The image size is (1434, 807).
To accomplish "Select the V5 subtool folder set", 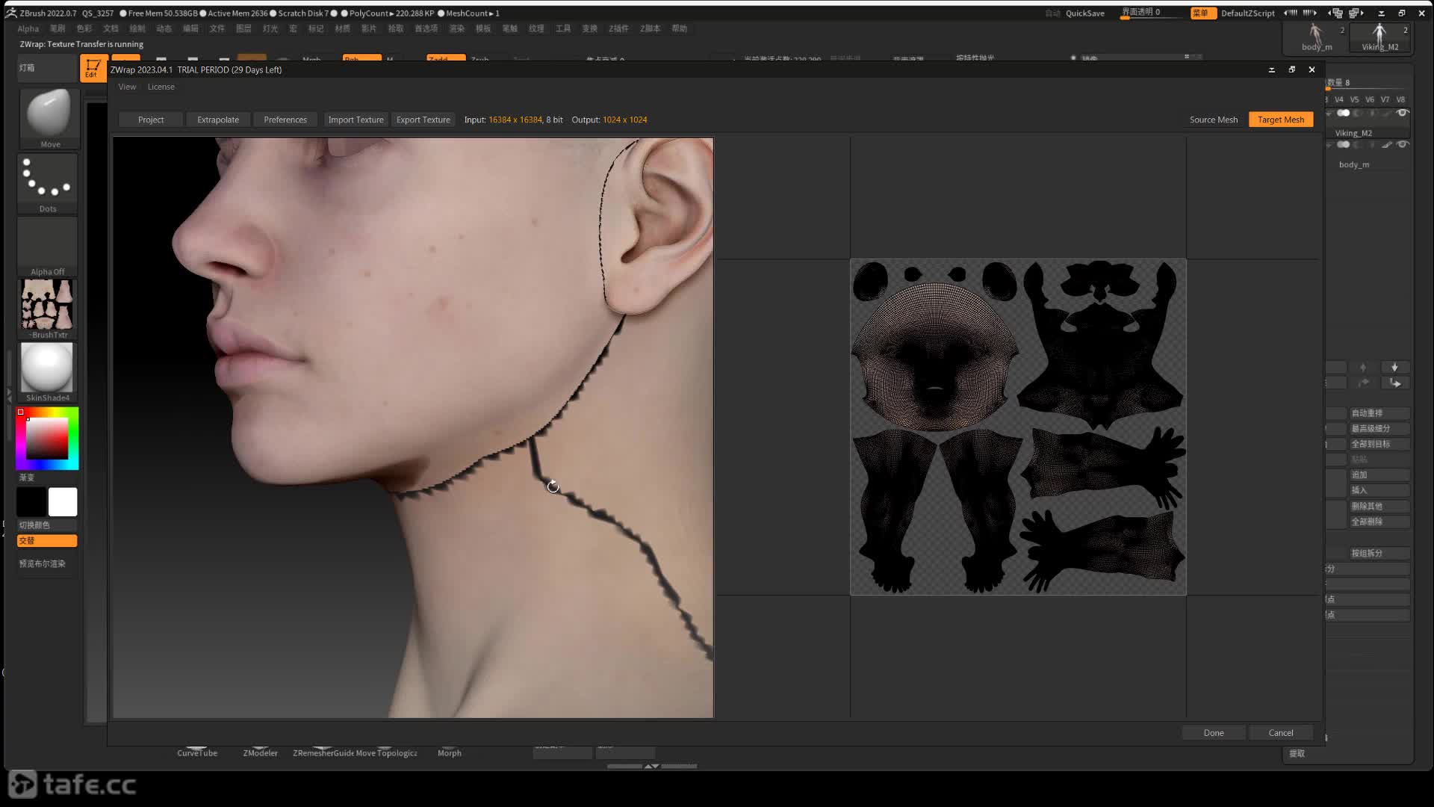I will coord(1354,99).
